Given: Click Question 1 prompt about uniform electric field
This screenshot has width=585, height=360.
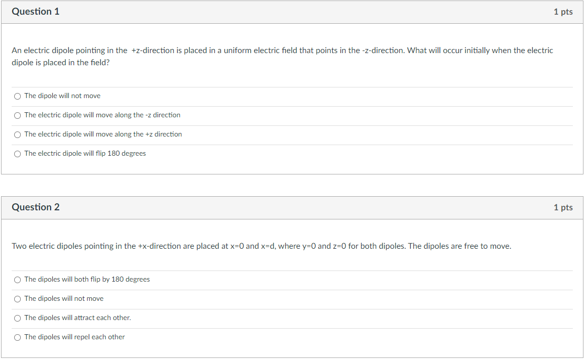Looking at the screenshot, I should click(282, 56).
